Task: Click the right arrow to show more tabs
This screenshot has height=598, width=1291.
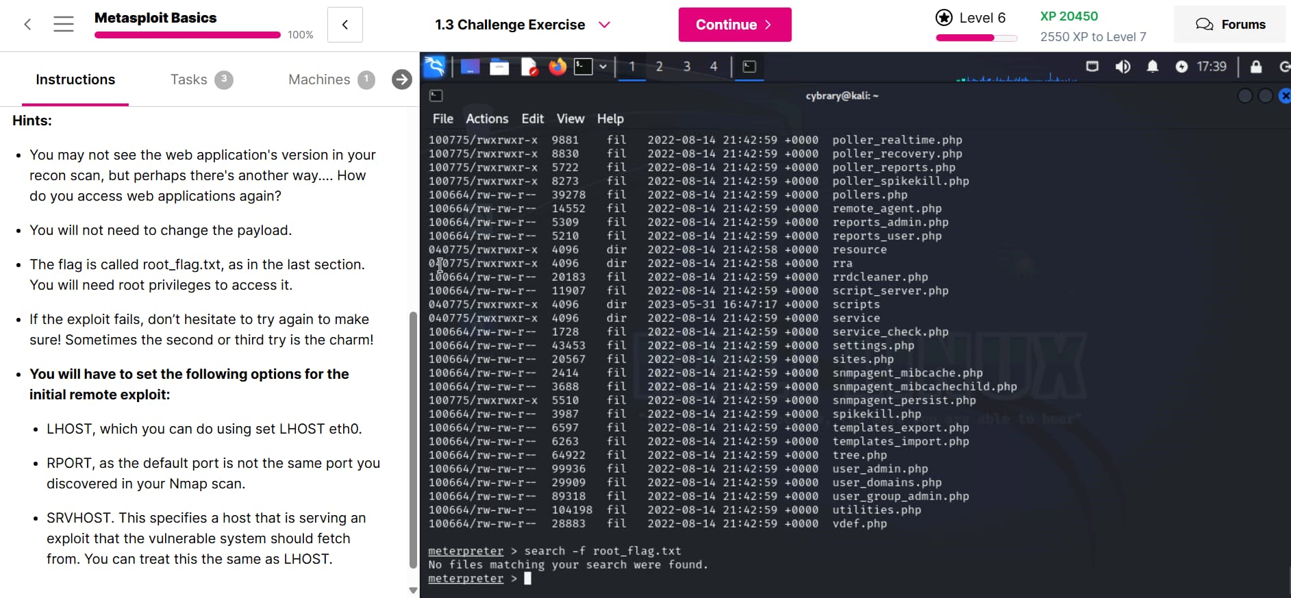Action: tap(402, 79)
